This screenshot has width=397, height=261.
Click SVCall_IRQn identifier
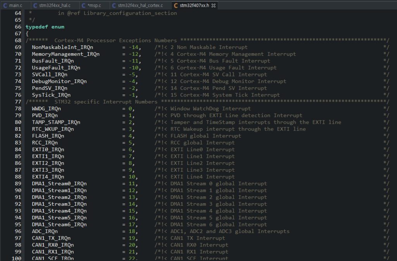point(50,75)
